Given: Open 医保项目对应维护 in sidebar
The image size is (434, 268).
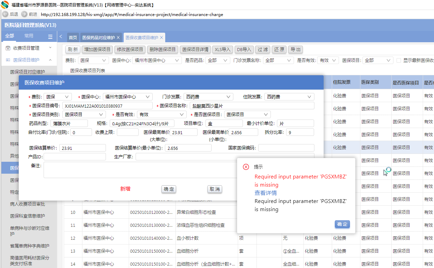Looking at the screenshot, I should tap(28, 72).
